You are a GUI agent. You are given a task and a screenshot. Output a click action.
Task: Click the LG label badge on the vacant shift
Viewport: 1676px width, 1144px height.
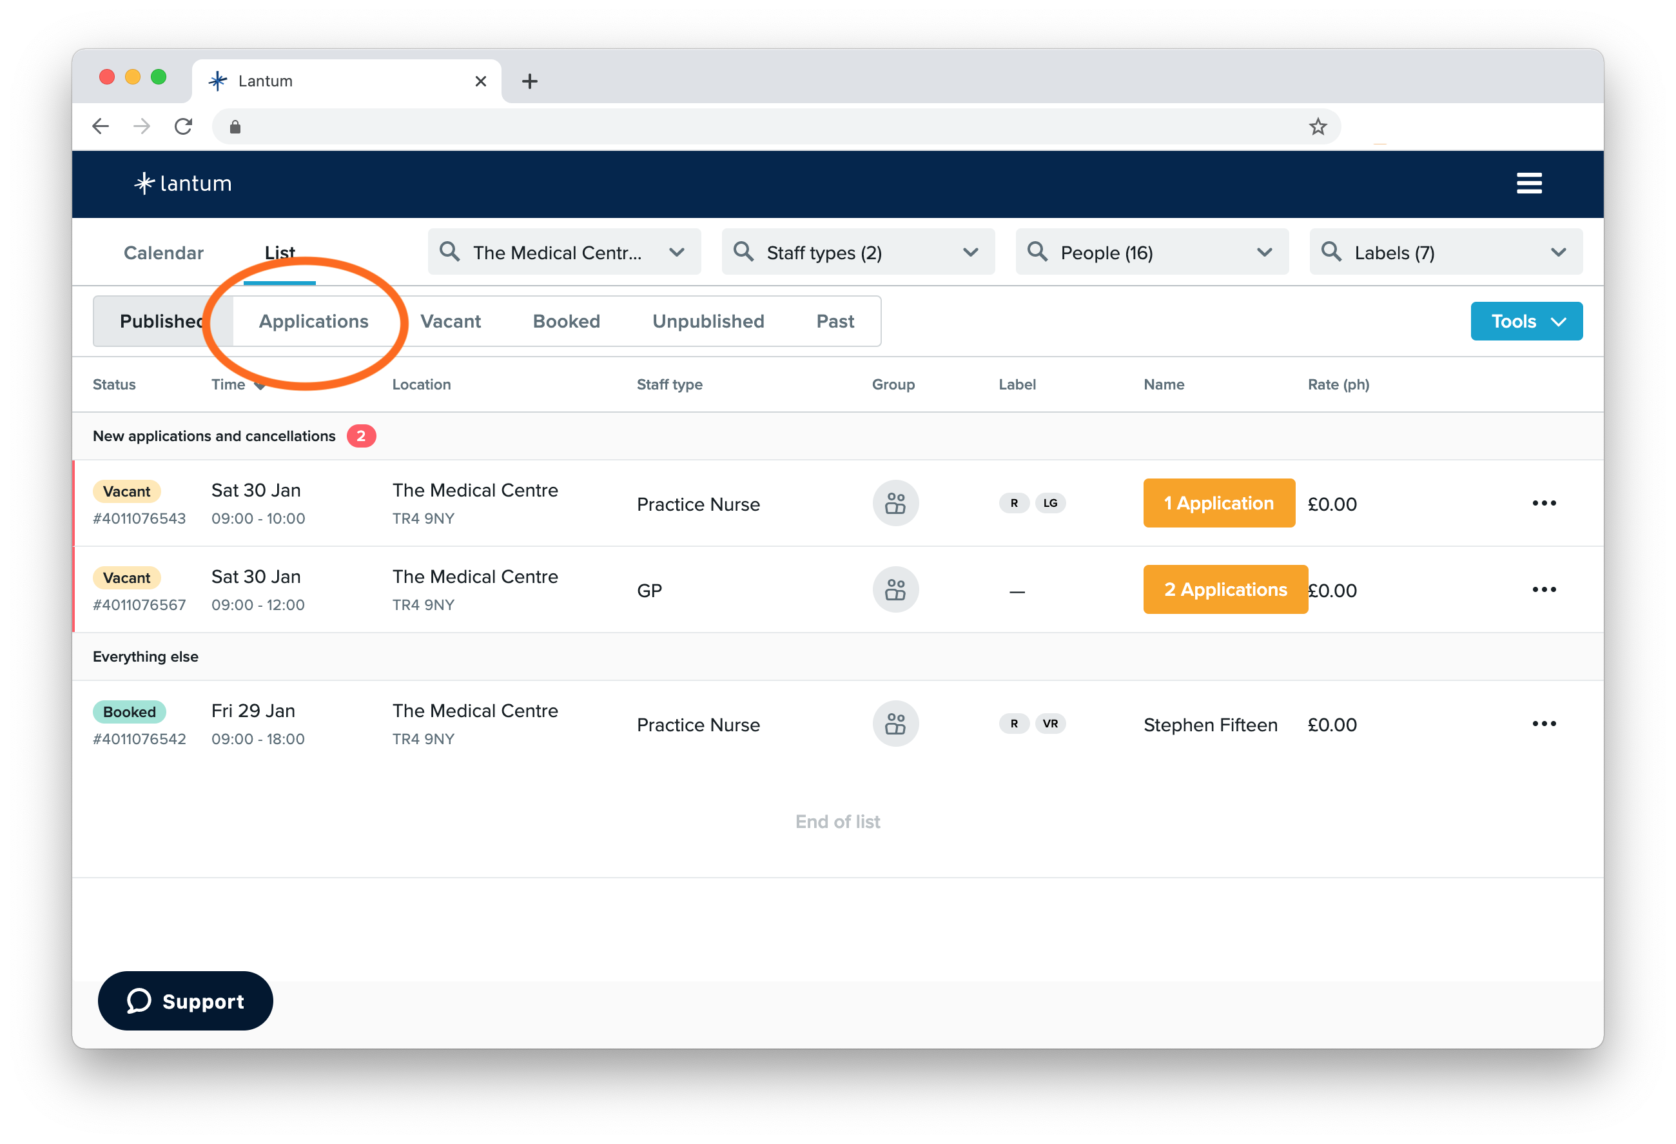pyautogui.click(x=1051, y=503)
